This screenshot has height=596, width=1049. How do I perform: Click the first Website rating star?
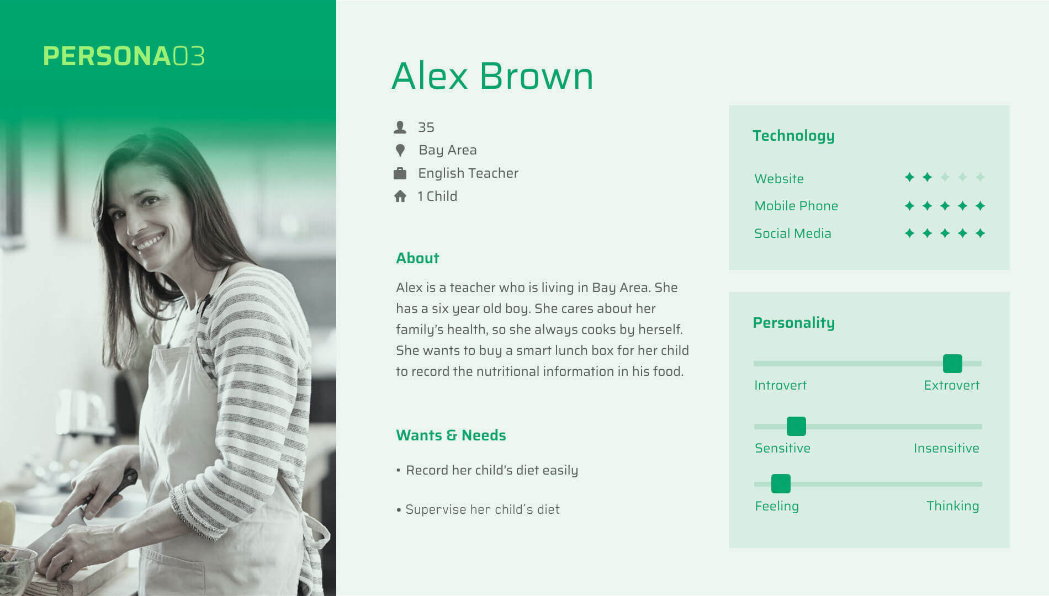point(909,177)
